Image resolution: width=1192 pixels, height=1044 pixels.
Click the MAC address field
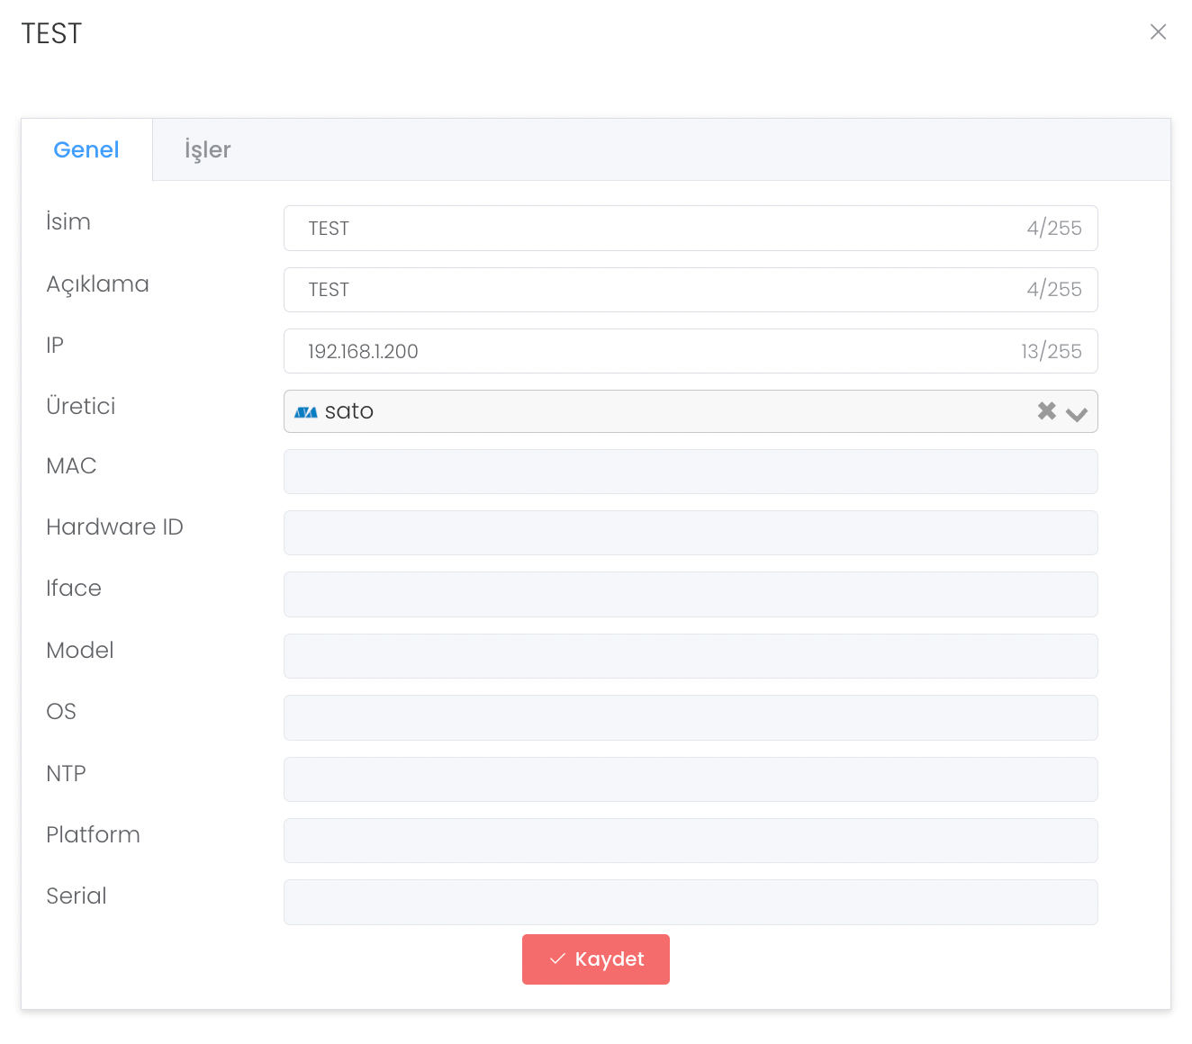point(690,472)
